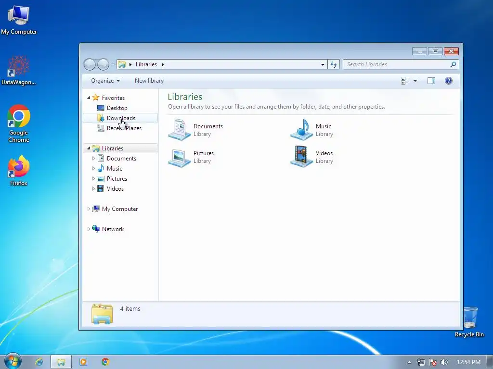
Task: Launch Chrome from the taskbar
Action: pyautogui.click(x=105, y=362)
